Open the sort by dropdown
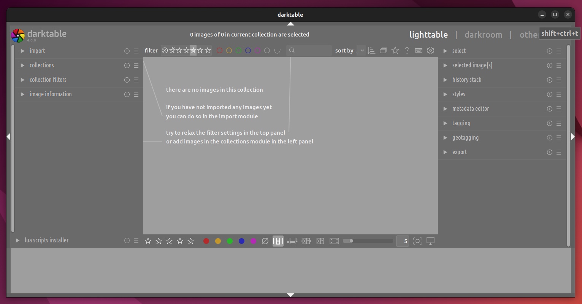Viewport: 582px width, 304px height. point(361,51)
